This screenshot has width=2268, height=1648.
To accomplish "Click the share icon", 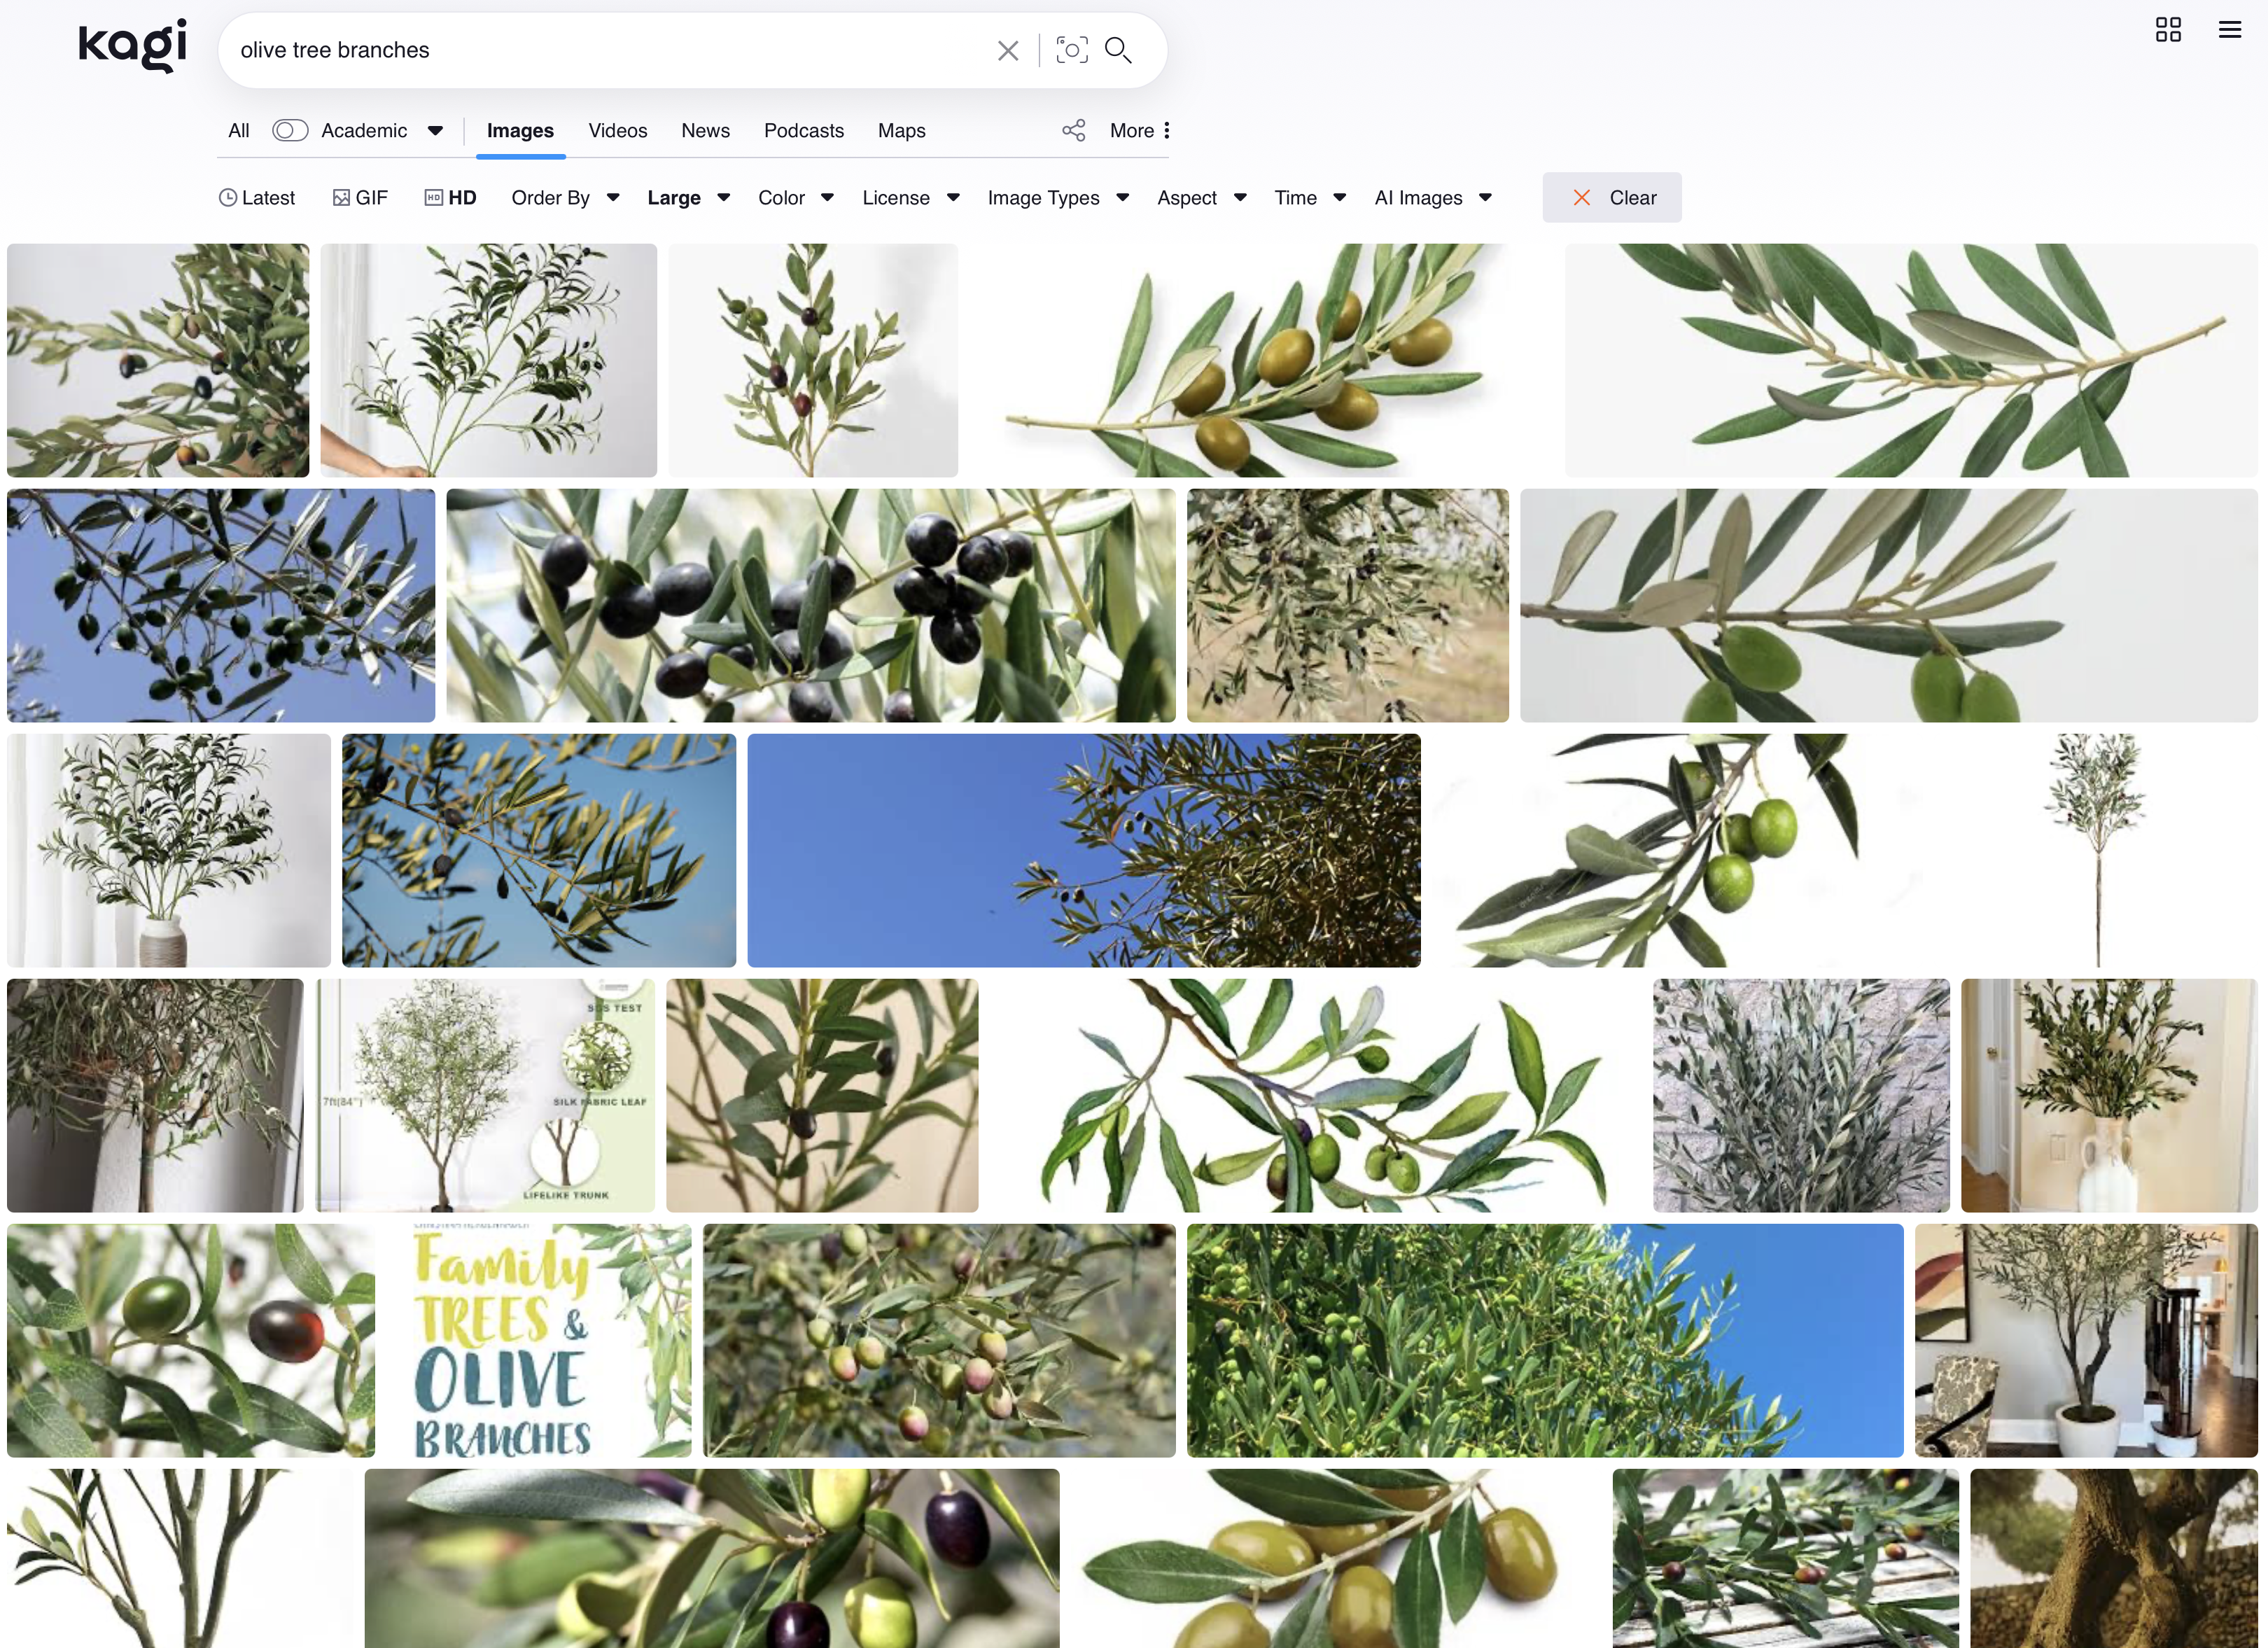I will coord(1073,131).
